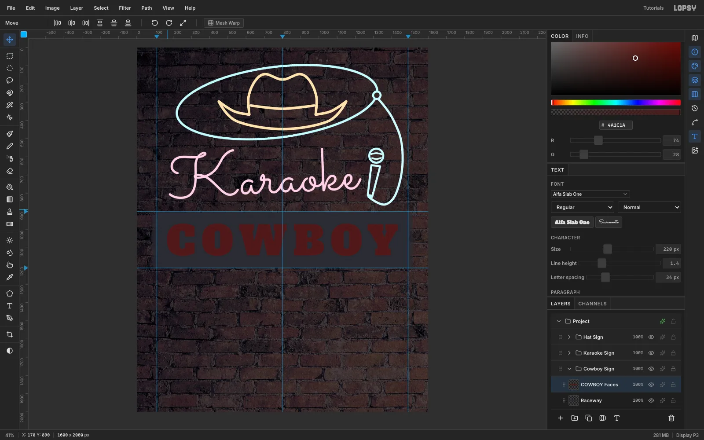Select the Crop tool
This screenshot has height=440, width=704.
[10, 334]
